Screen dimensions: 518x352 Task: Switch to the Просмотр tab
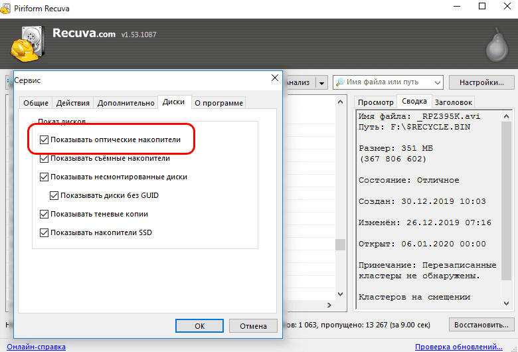coord(376,102)
